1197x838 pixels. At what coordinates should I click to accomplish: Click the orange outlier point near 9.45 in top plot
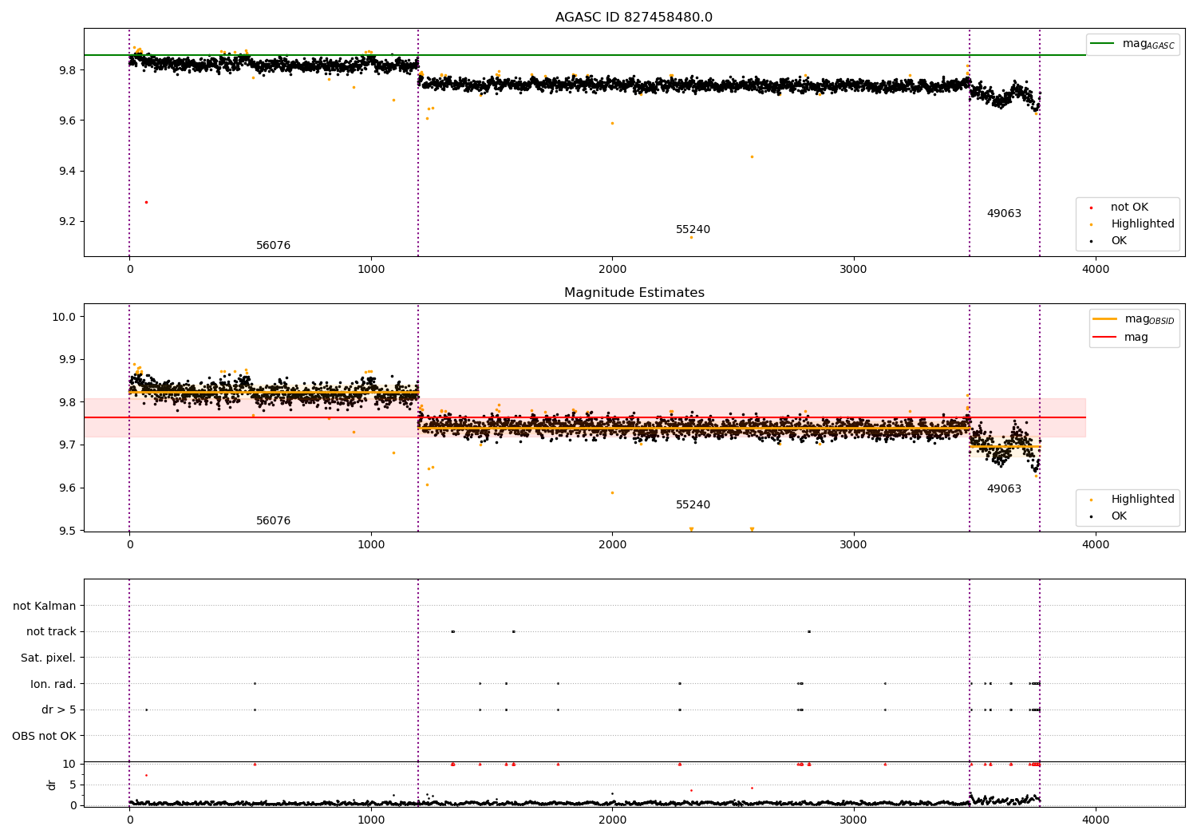click(x=752, y=156)
